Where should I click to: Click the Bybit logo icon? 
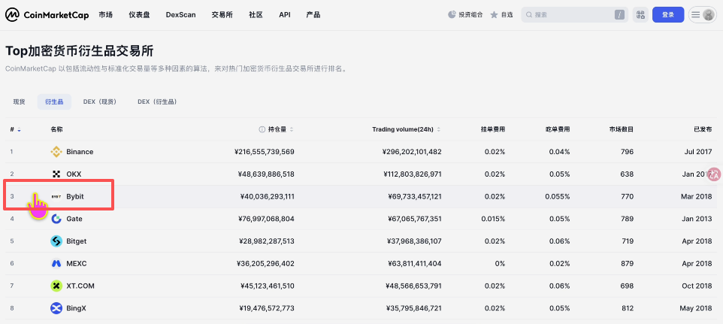pos(56,196)
